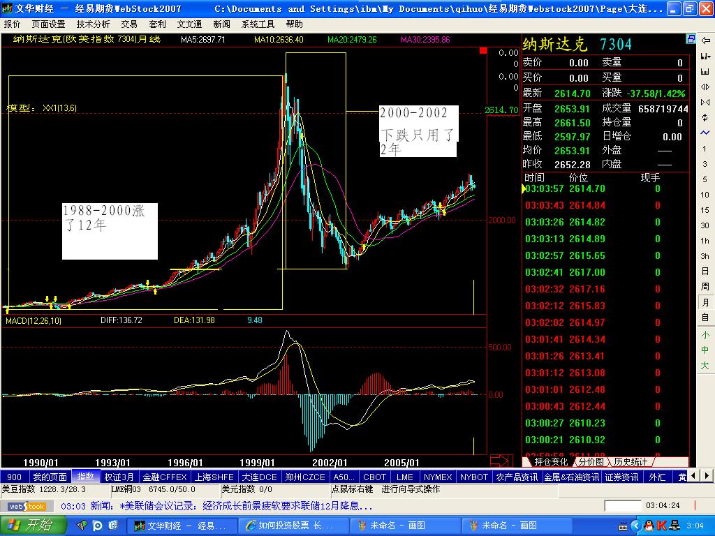The width and height of the screenshot is (715, 536).
Task: Click the back arrow in right toolbar
Action: (x=705, y=41)
